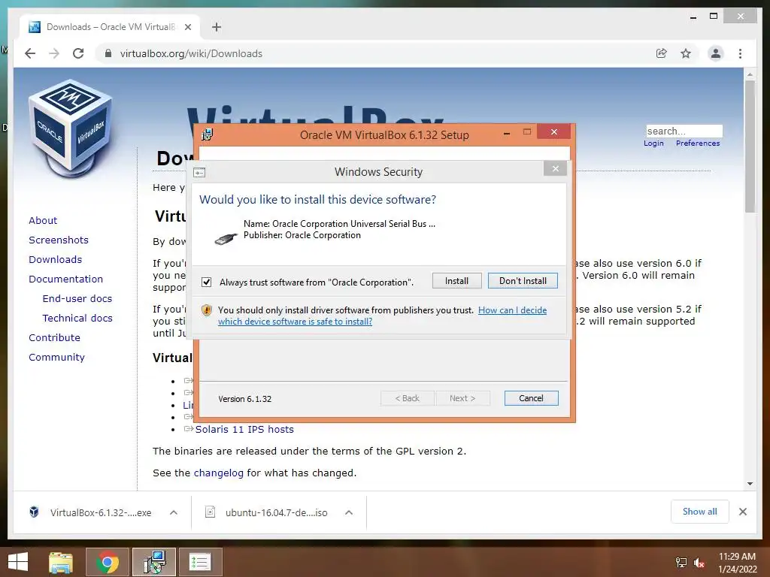Click Show all downloads button

(700, 512)
